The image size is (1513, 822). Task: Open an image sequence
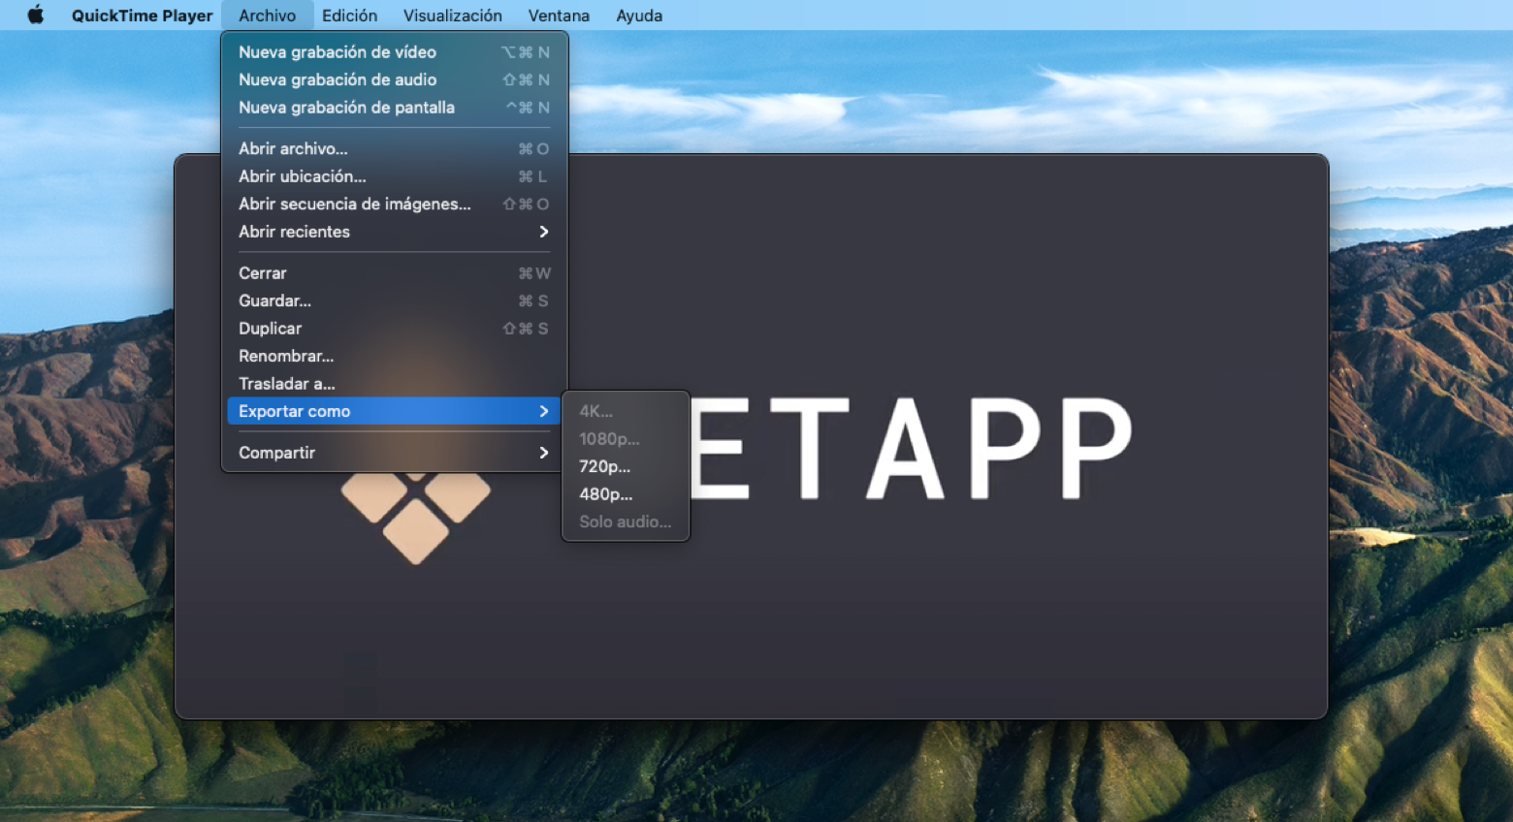pos(355,204)
